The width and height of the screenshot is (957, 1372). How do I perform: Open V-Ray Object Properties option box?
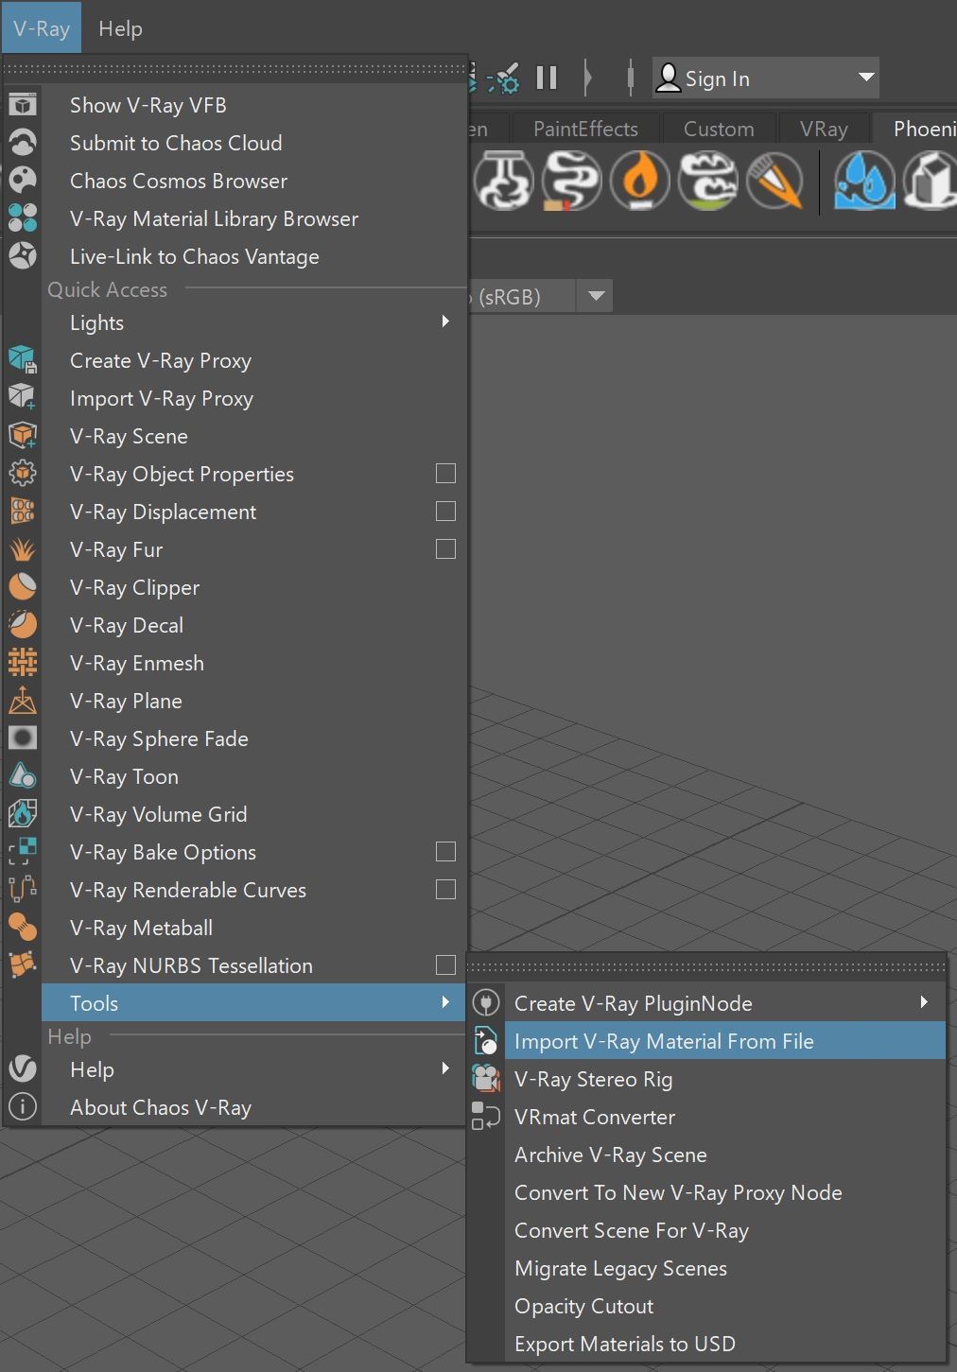[445, 474]
